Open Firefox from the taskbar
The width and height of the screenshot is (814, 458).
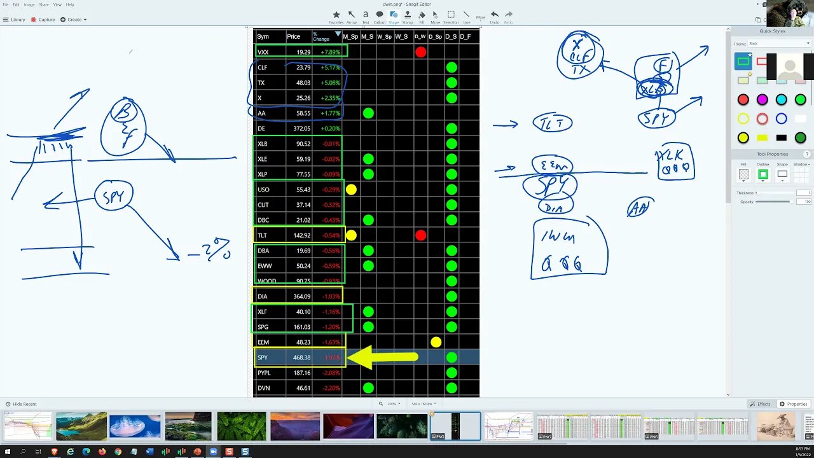102,452
